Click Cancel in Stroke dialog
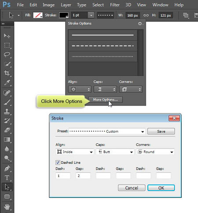Image resolution: width=198 pixels, height=213 pixels. [x=132, y=188]
